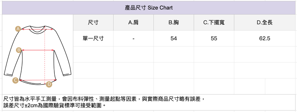
Task: Click the 尺寸 header cell
Action: tap(93, 22)
